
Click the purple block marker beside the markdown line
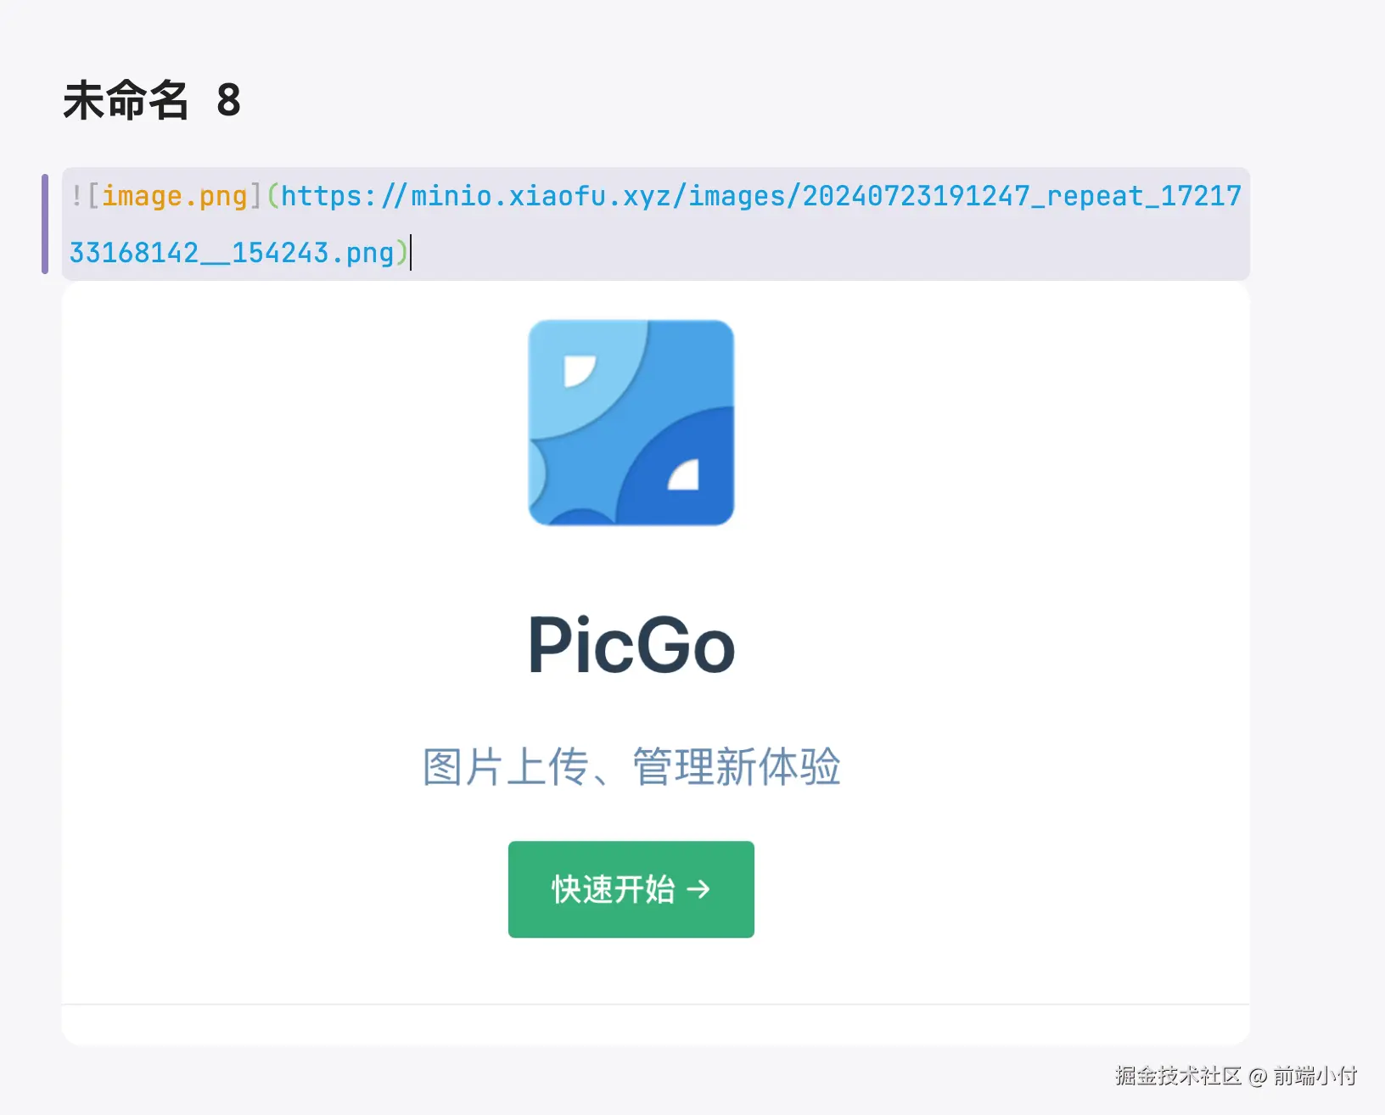[45, 224]
